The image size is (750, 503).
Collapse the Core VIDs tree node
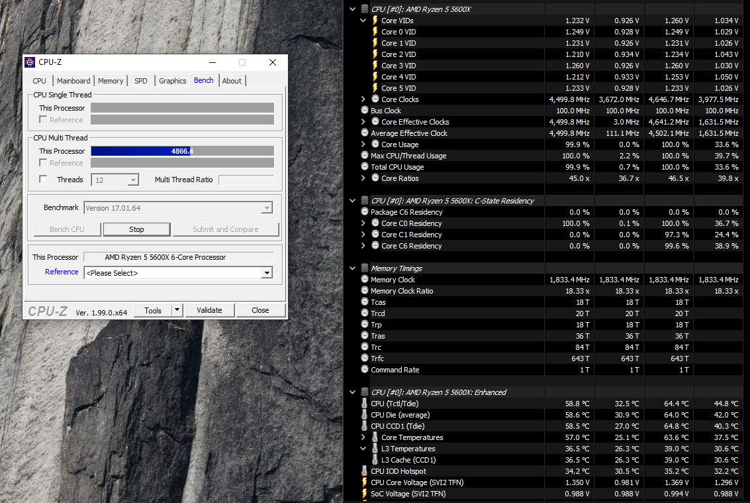[363, 21]
